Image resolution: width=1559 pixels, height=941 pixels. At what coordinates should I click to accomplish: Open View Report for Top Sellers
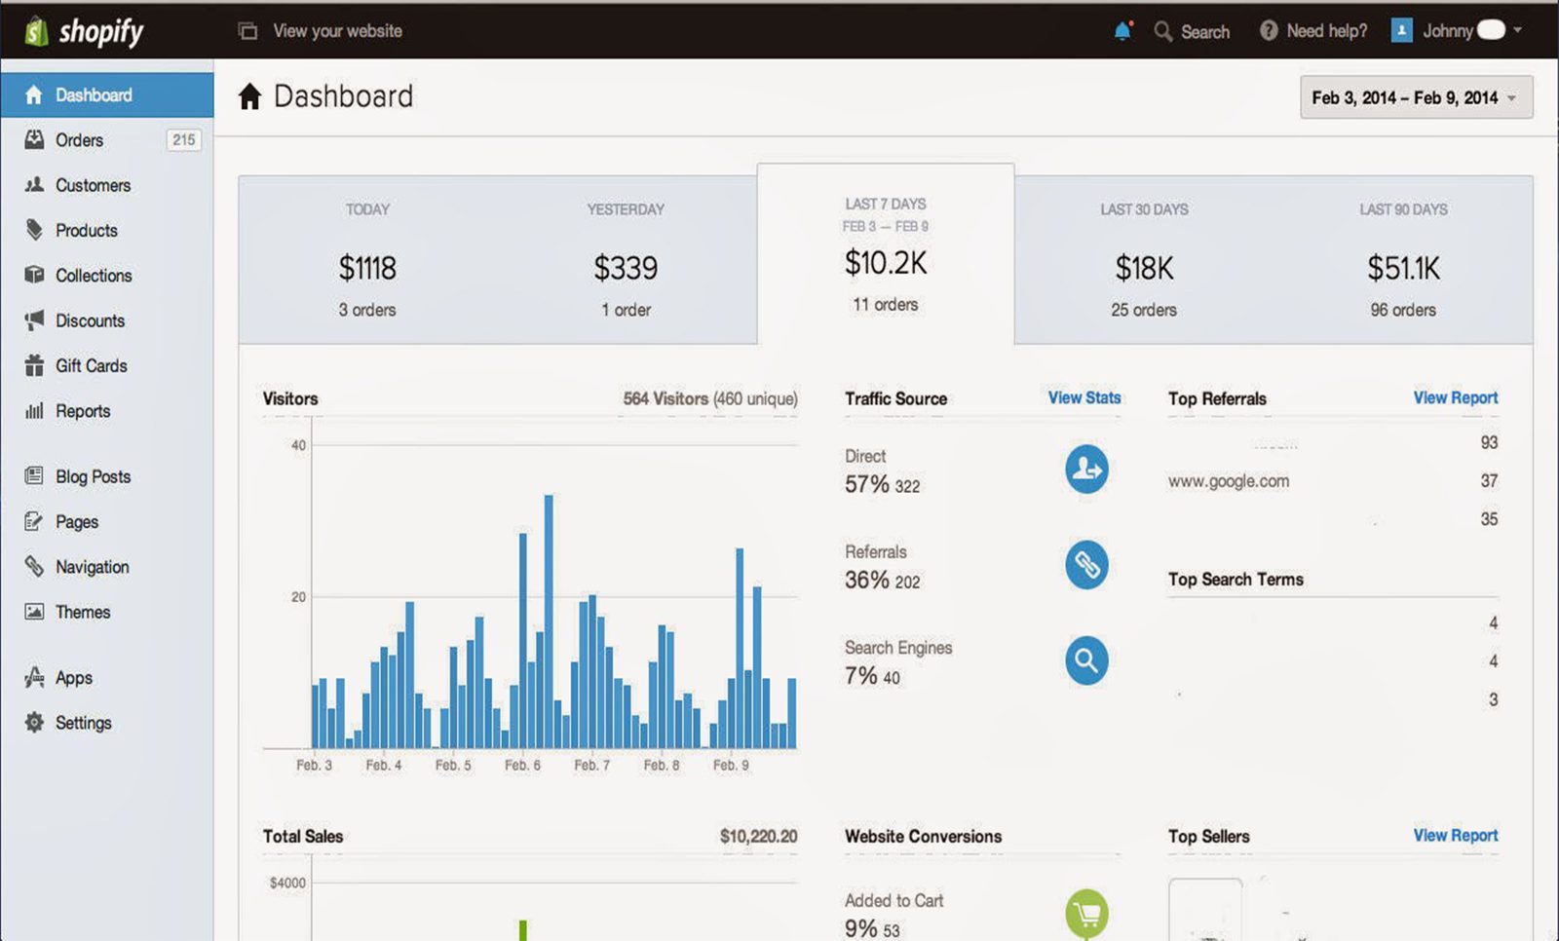click(x=1455, y=835)
